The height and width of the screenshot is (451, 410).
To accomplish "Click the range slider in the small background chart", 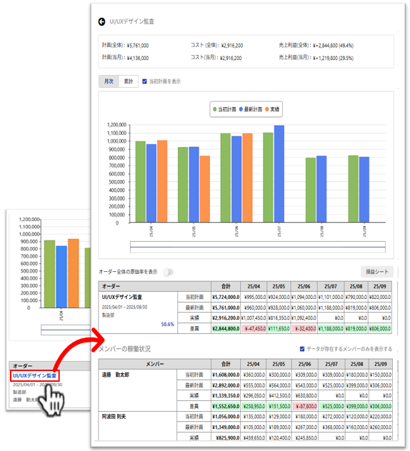I will (x=66, y=330).
